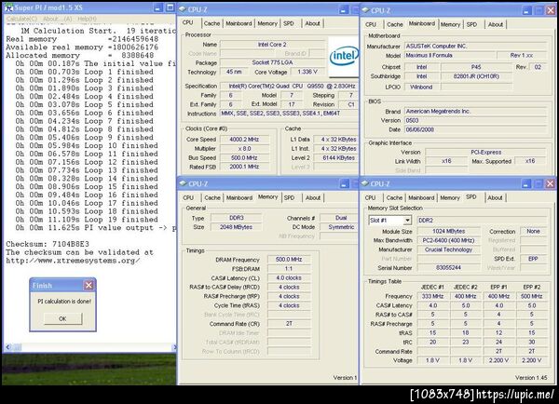The width and height of the screenshot is (559, 404).
Task: Click the Graphic Interface version PCI-Express
Action: pyautogui.click(x=485, y=152)
